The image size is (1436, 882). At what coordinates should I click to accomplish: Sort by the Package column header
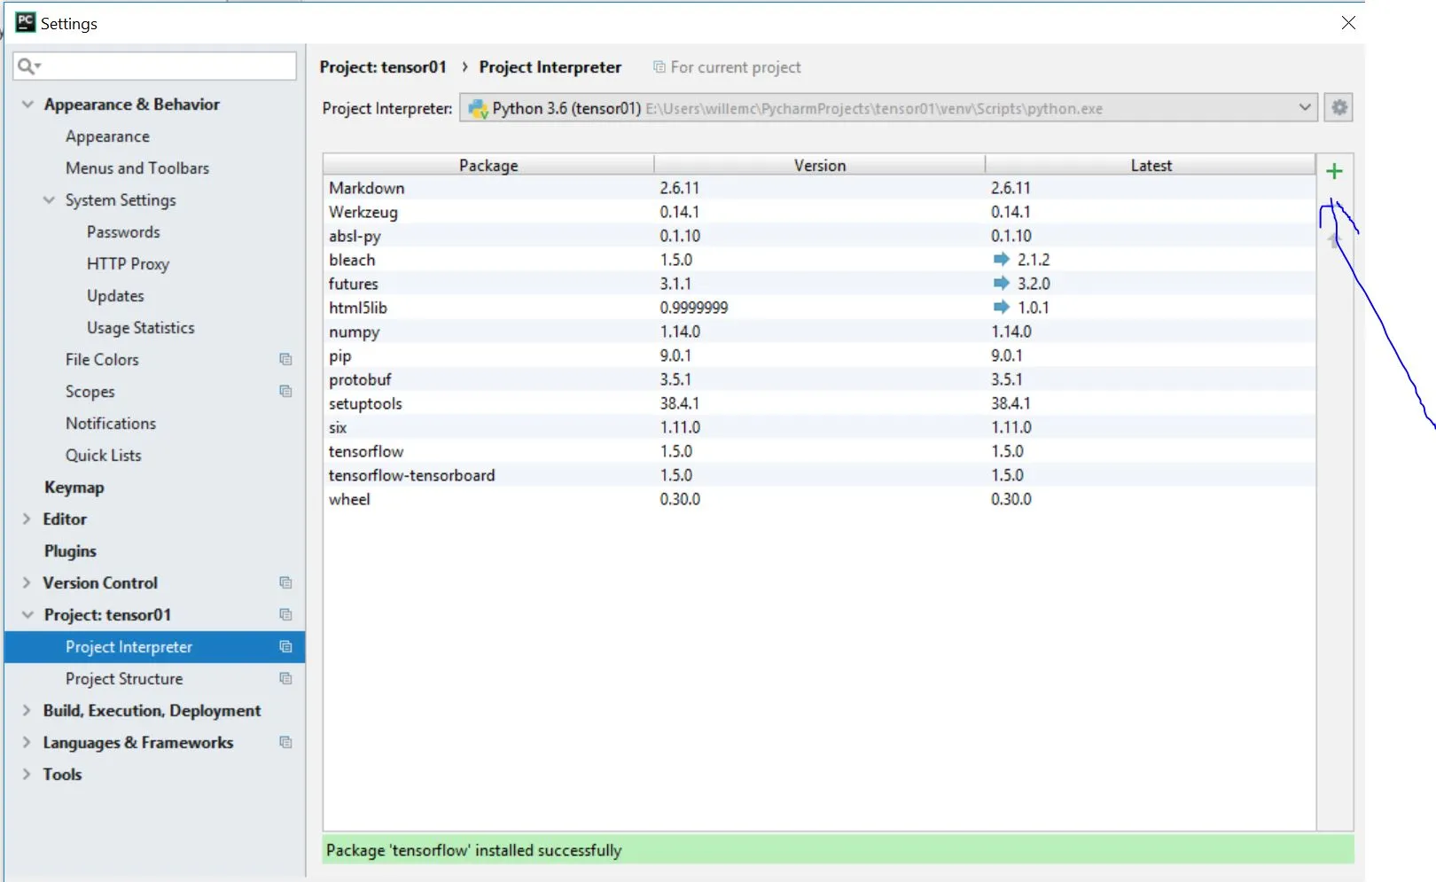point(488,165)
